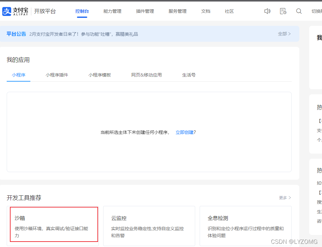The width and height of the screenshot is (322, 247).
Task: Switch to the 小程序插件 tab
Action: (x=57, y=75)
